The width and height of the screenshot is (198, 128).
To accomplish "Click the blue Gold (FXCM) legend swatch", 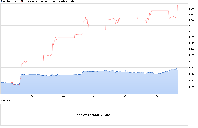I will tap(2, 1).
